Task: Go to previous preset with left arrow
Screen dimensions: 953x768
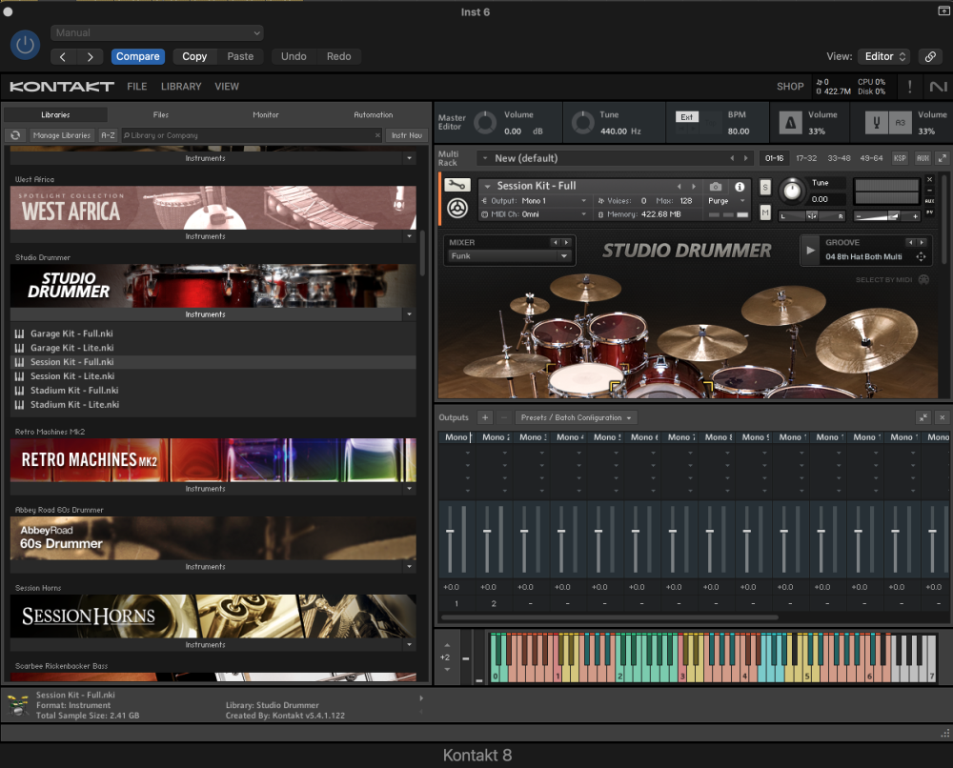Action: pyautogui.click(x=63, y=56)
